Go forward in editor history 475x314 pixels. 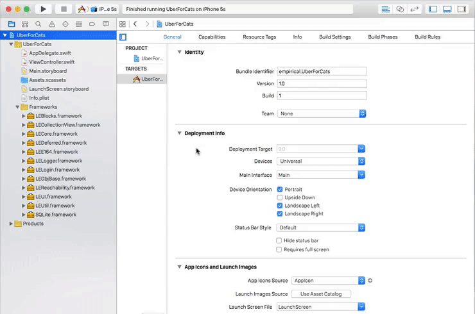[148, 24]
